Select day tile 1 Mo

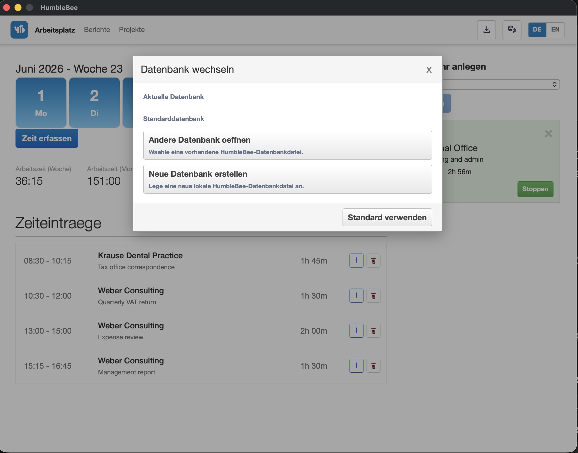pyautogui.click(x=41, y=103)
